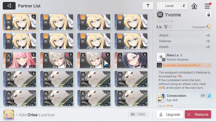The image size is (216, 122).
Task: Select fourth Yvonne card in second row
Action: [132, 41]
